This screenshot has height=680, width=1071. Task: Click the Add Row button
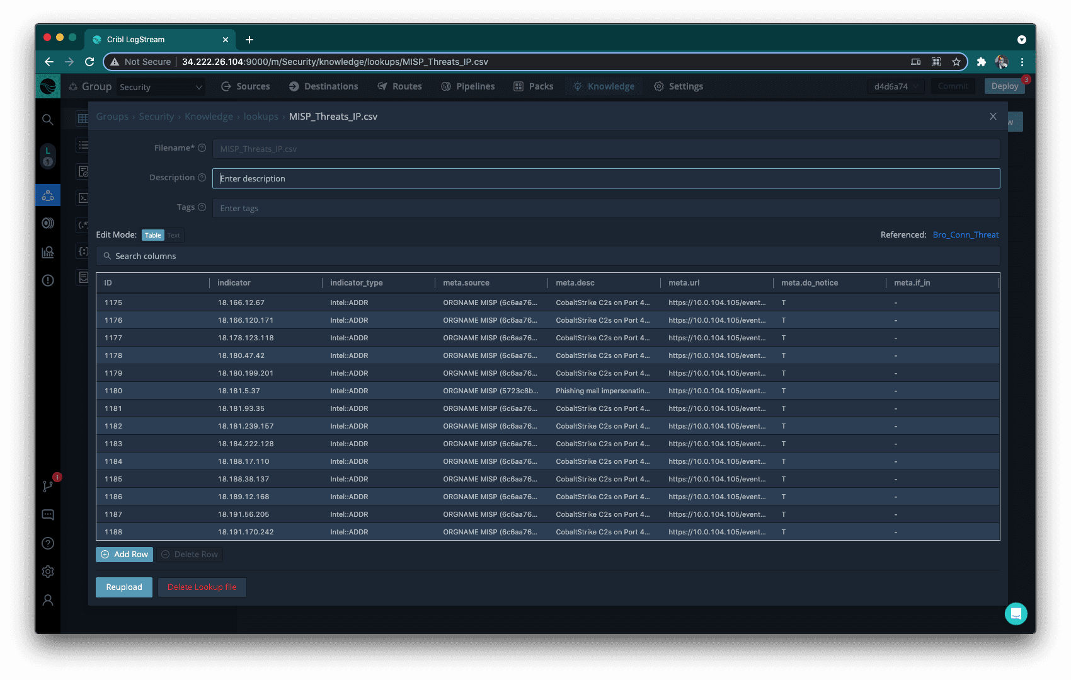[125, 555]
